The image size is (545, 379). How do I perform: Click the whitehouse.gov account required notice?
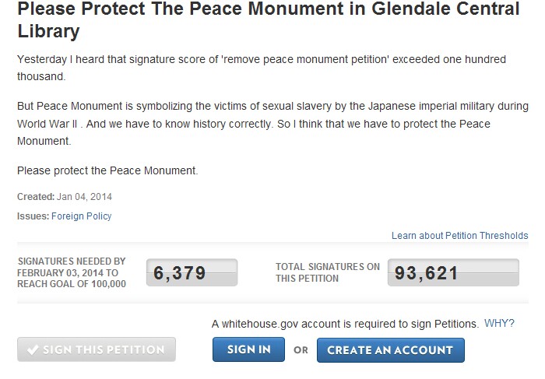[x=345, y=324]
